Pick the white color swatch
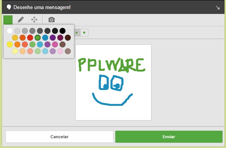 pos(10,31)
